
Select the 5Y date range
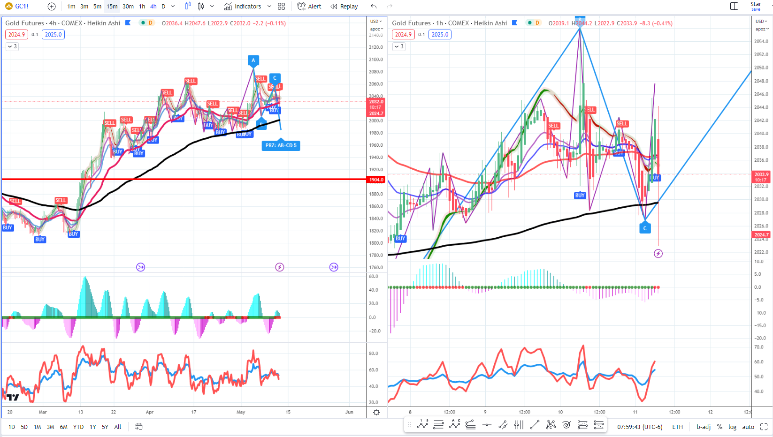click(105, 427)
